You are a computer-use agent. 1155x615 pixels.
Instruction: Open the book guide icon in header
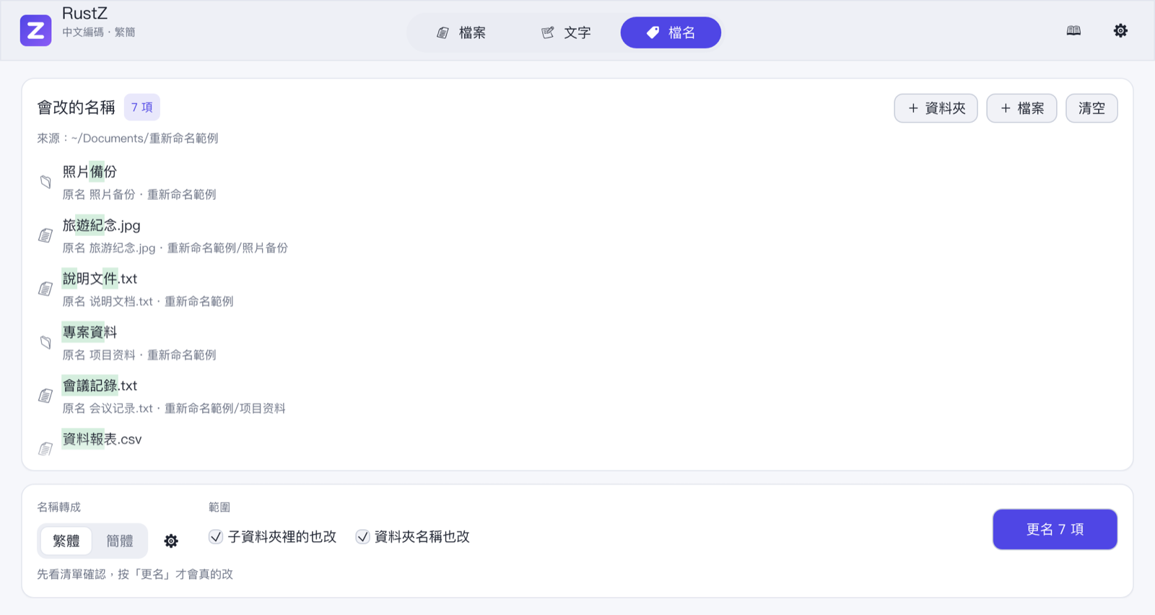tap(1073, 30)
